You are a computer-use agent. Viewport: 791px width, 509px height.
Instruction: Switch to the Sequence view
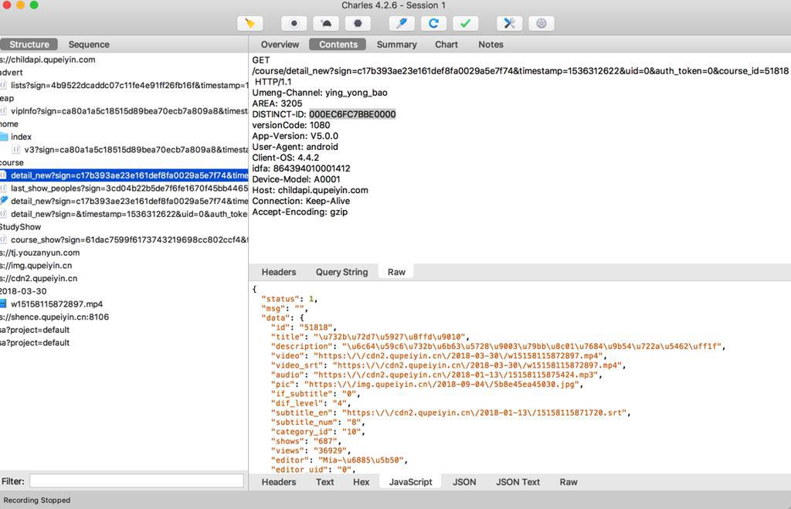(89, 44)
